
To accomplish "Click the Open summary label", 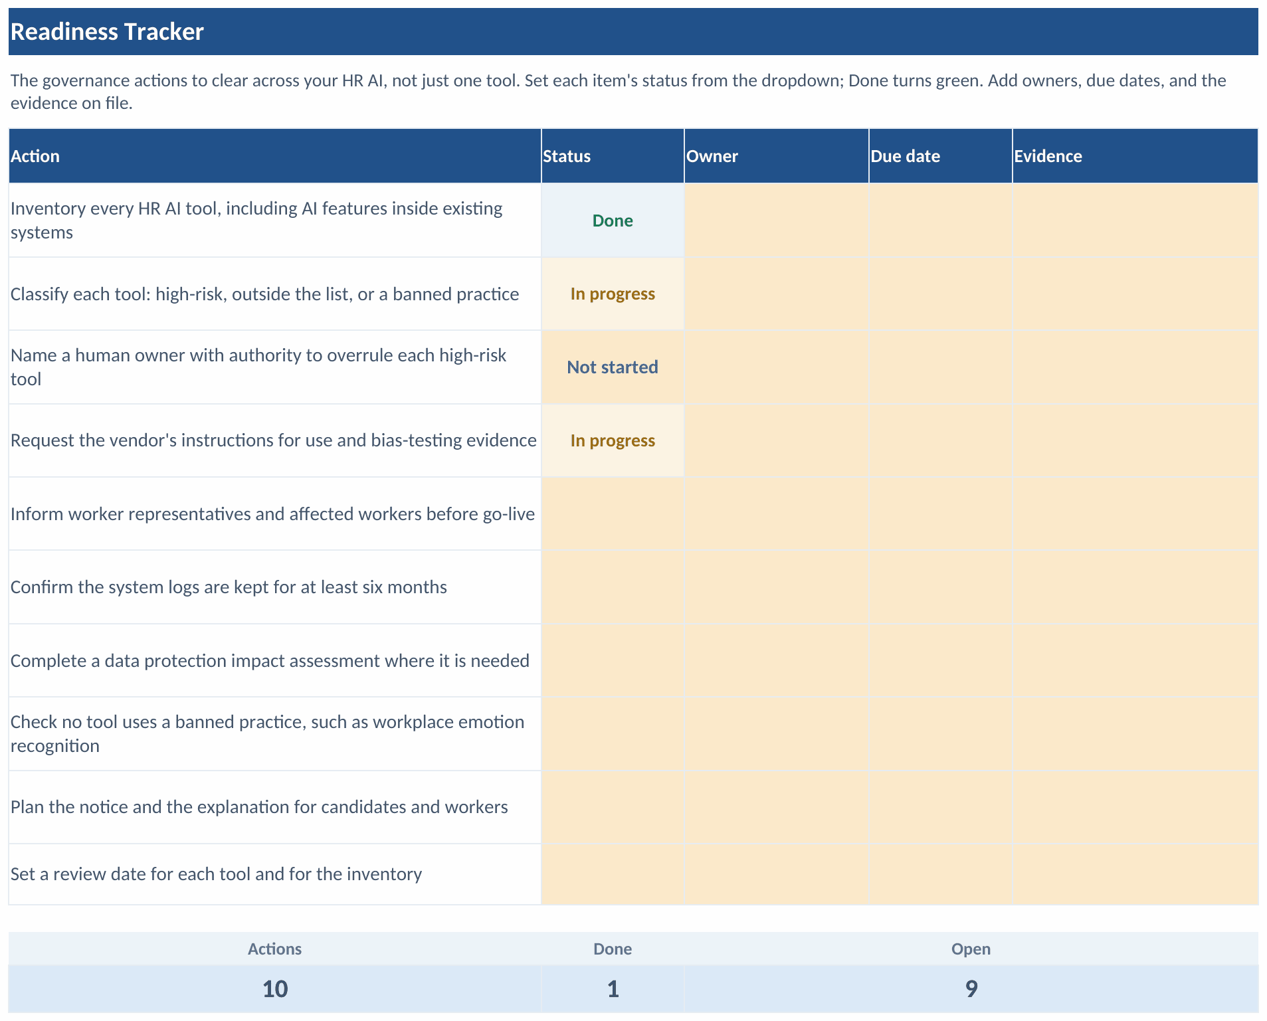I will click(971, 949).
